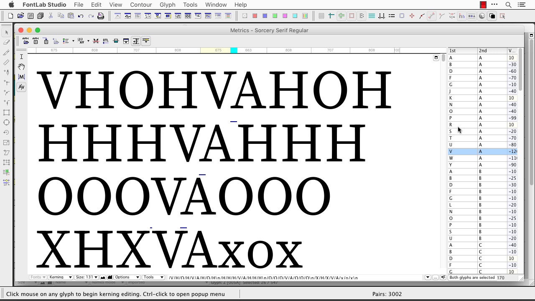Open the Contour menu
The height and width of the screenshot is (301, 535).
pyautogui.click(x=141, y=5)
